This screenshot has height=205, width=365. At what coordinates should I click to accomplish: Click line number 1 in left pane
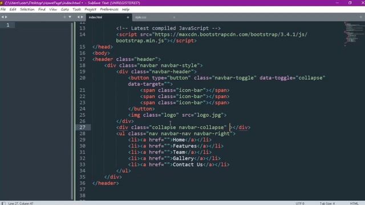[x=7, y=25]
